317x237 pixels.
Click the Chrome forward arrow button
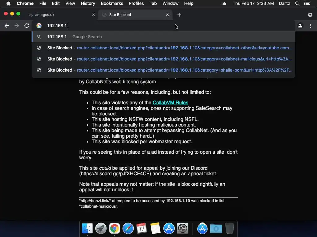click(x=17, y=26)
